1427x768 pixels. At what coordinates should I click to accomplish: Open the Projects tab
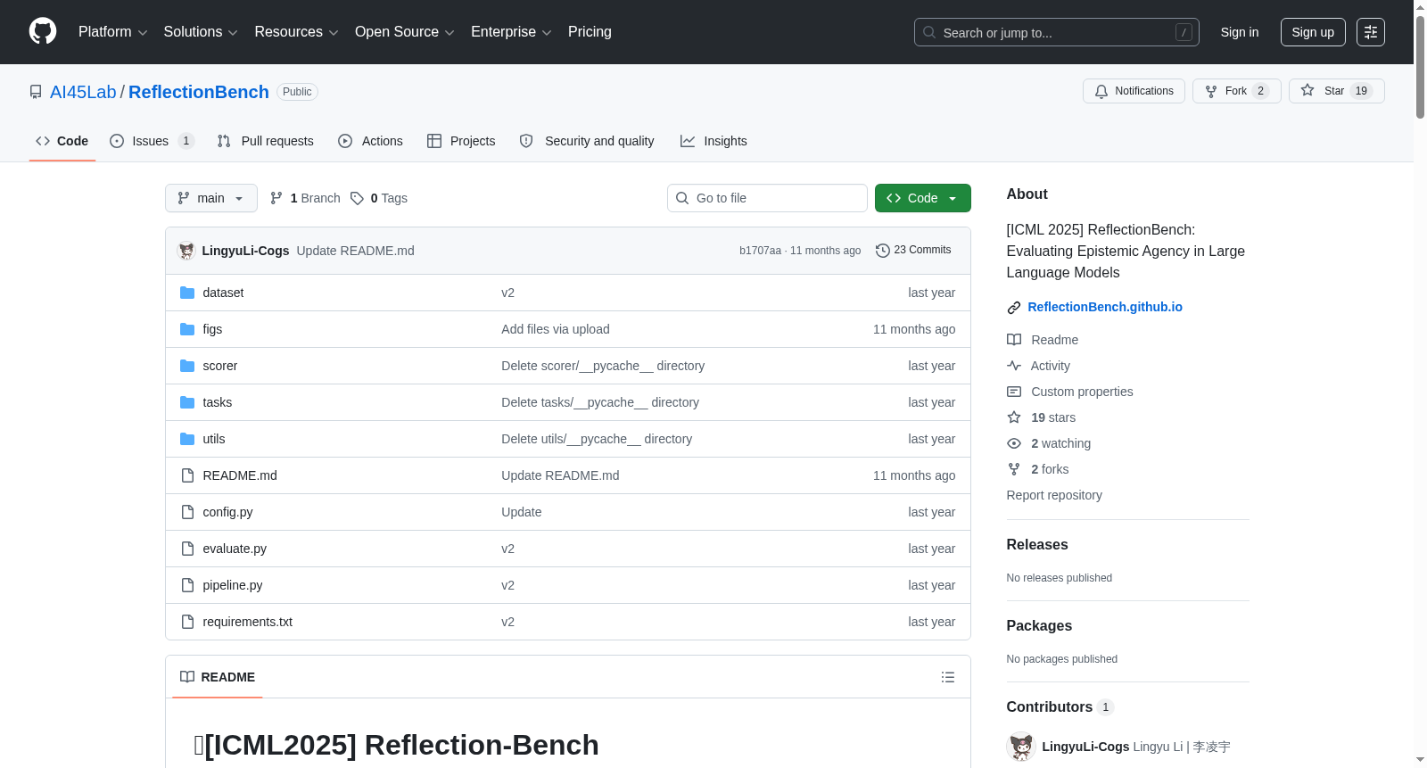(x=461, y=141)
